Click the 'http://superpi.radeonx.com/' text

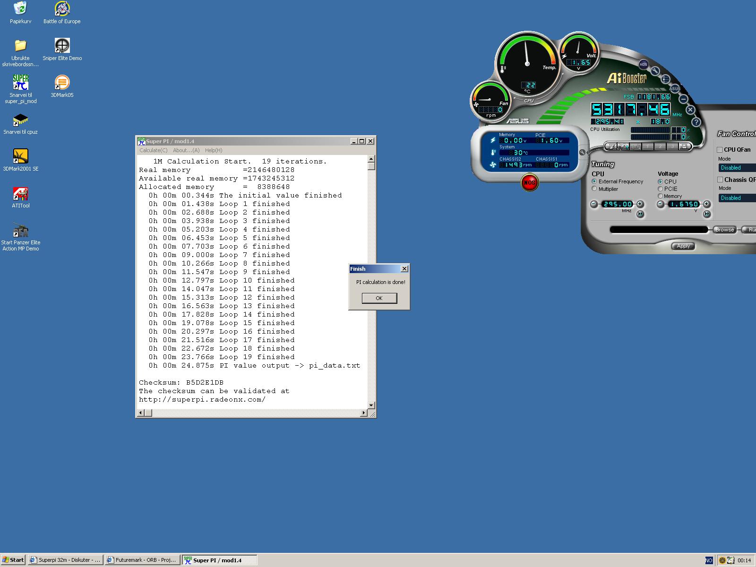(202, 400)
